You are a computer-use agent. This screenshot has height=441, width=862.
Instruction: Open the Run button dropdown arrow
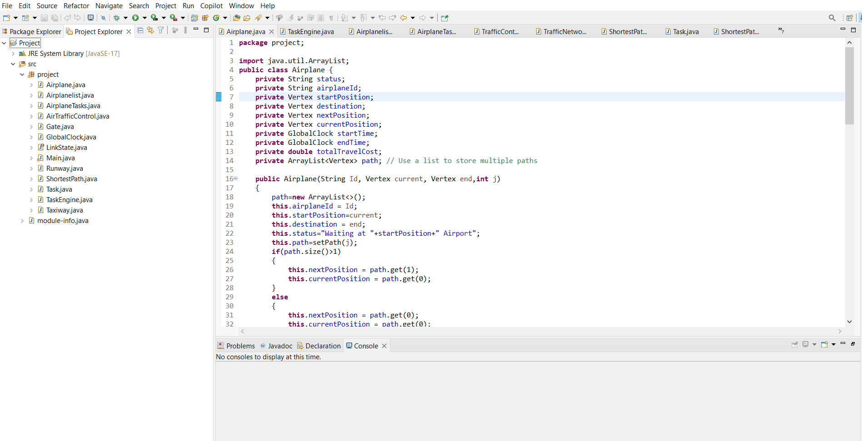click(144, 18)
